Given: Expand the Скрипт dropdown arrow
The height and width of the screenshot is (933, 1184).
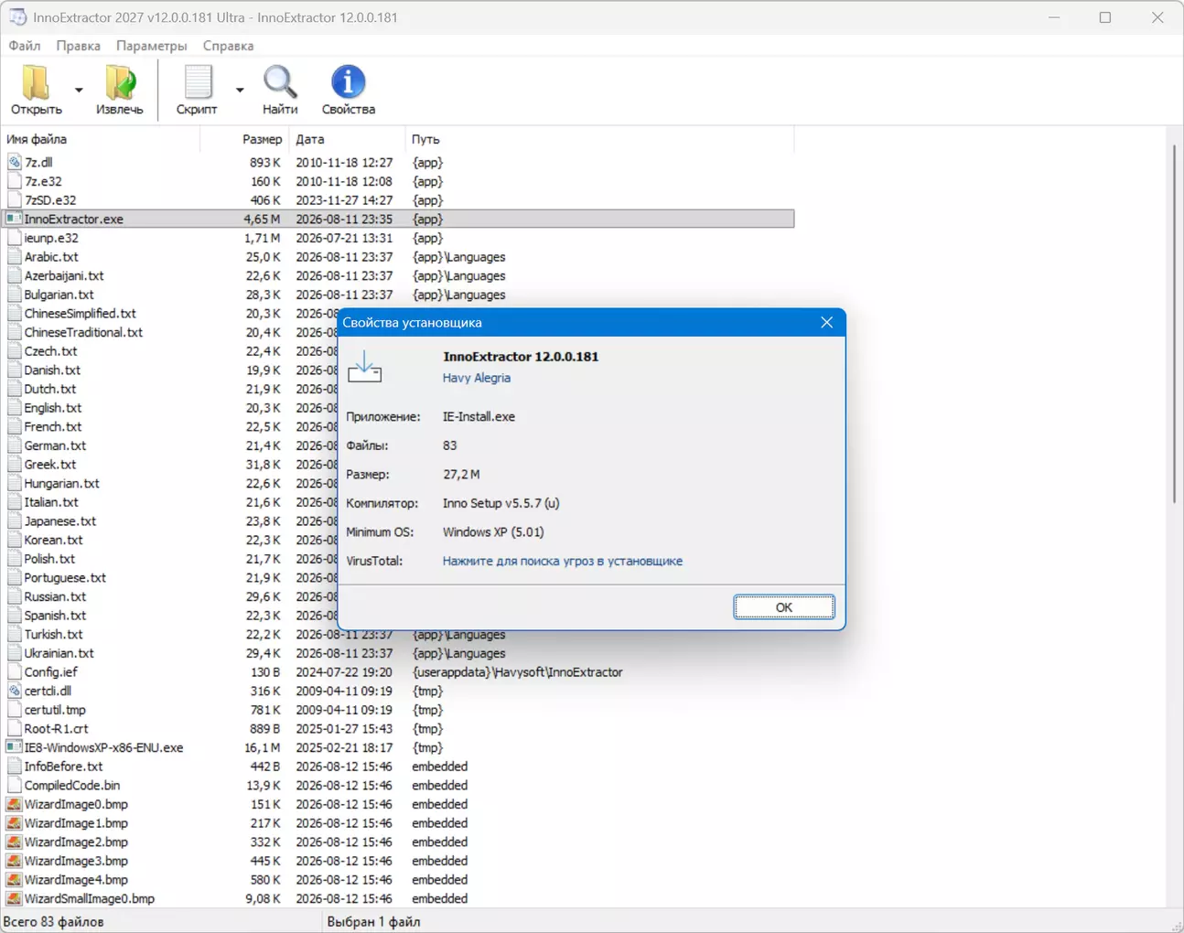Looking at the screenshot, I should pyautogui.click(x=240, y=90).
